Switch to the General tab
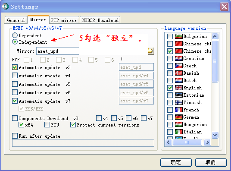 [16, 20]
